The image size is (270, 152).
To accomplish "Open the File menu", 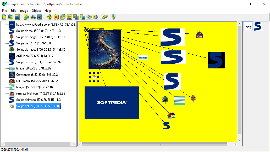I will point(4,11).
